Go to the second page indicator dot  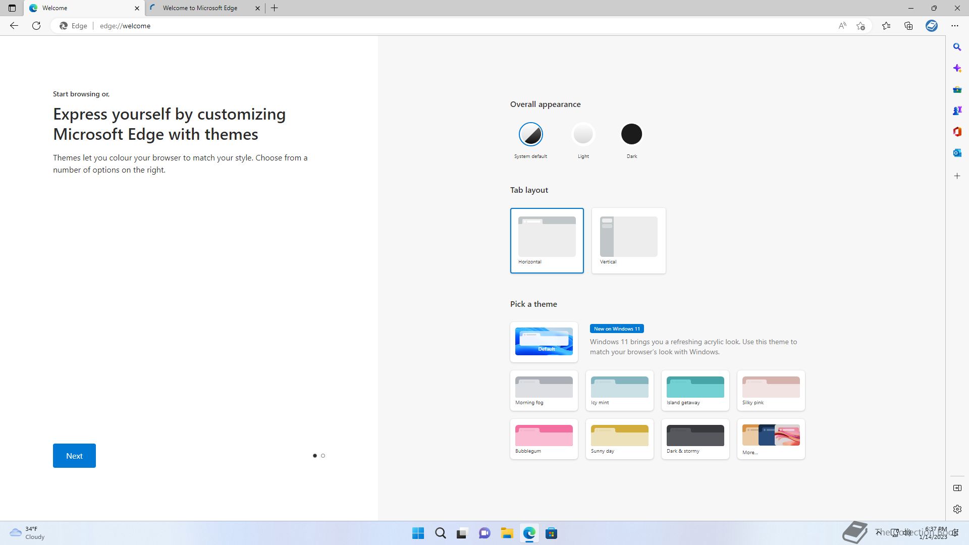tap(323, 456)
